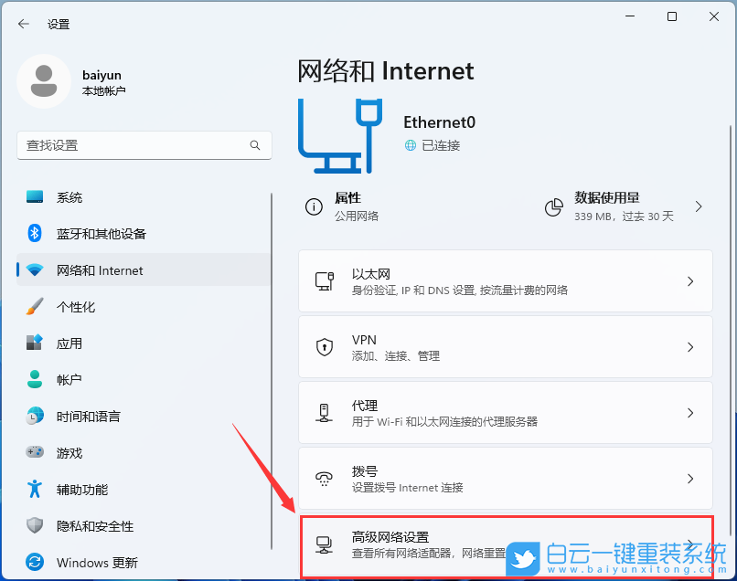Expand the 拨号 row chevron
Image resolution: width=737 pixels, height=581 pixels.
click(x=690, y=478)
